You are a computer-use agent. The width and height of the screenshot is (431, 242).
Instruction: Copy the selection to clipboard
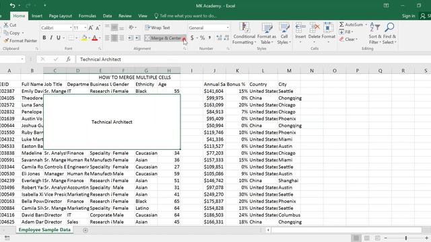point(12,33)
